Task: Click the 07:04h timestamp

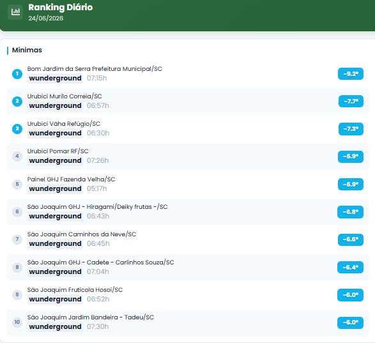Action: point(98,271)
